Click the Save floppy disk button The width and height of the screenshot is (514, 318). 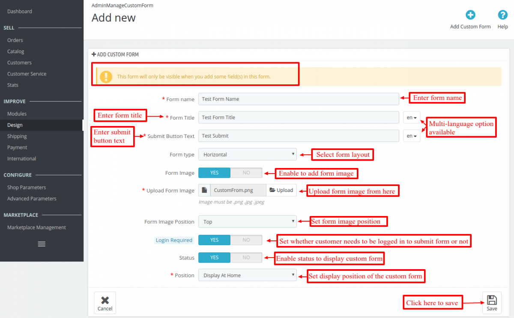click(x=492, y=303)
